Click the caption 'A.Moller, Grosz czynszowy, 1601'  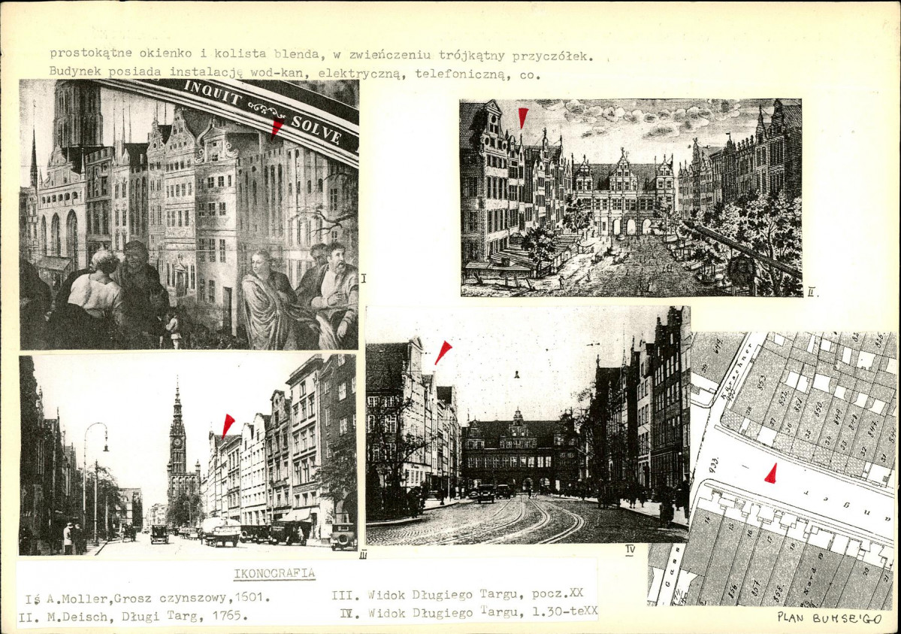(147, 599)
